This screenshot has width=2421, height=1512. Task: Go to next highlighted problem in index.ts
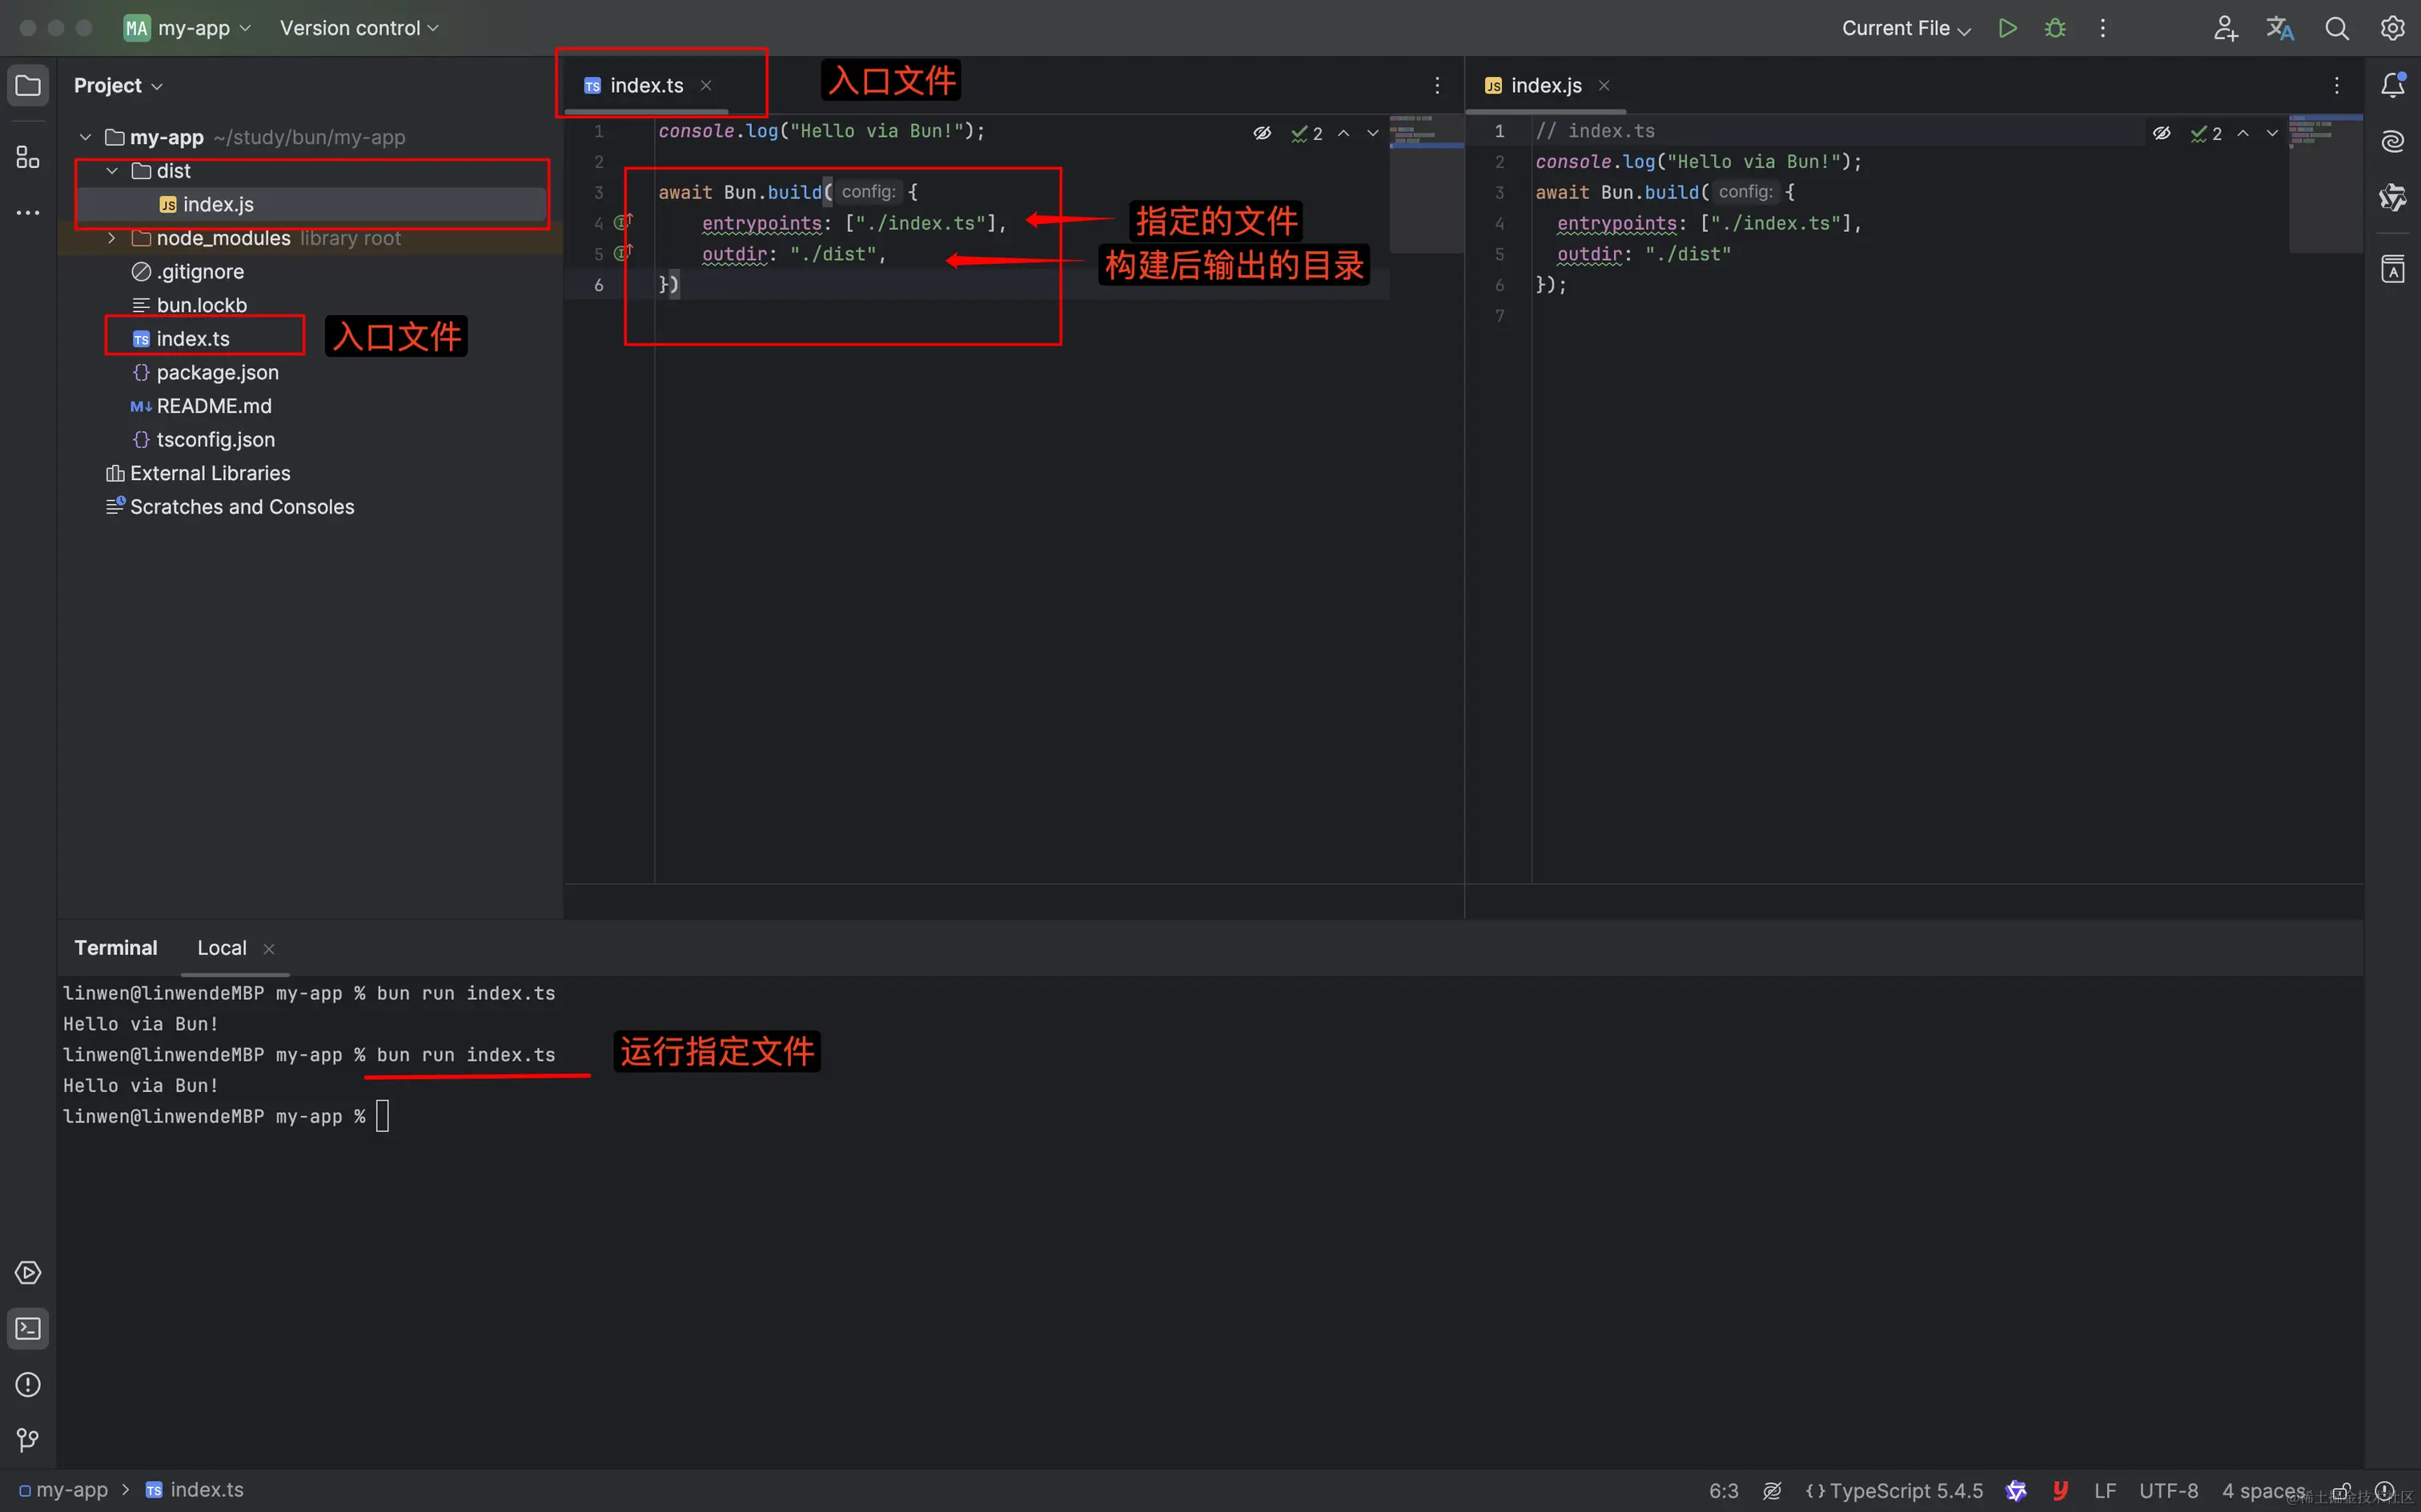(1372, 133)
